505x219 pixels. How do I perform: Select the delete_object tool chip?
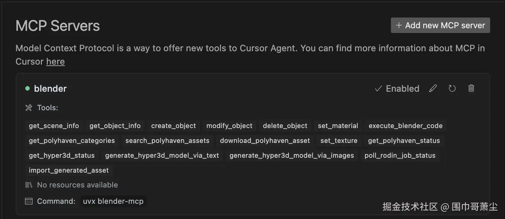pos(285,126)
